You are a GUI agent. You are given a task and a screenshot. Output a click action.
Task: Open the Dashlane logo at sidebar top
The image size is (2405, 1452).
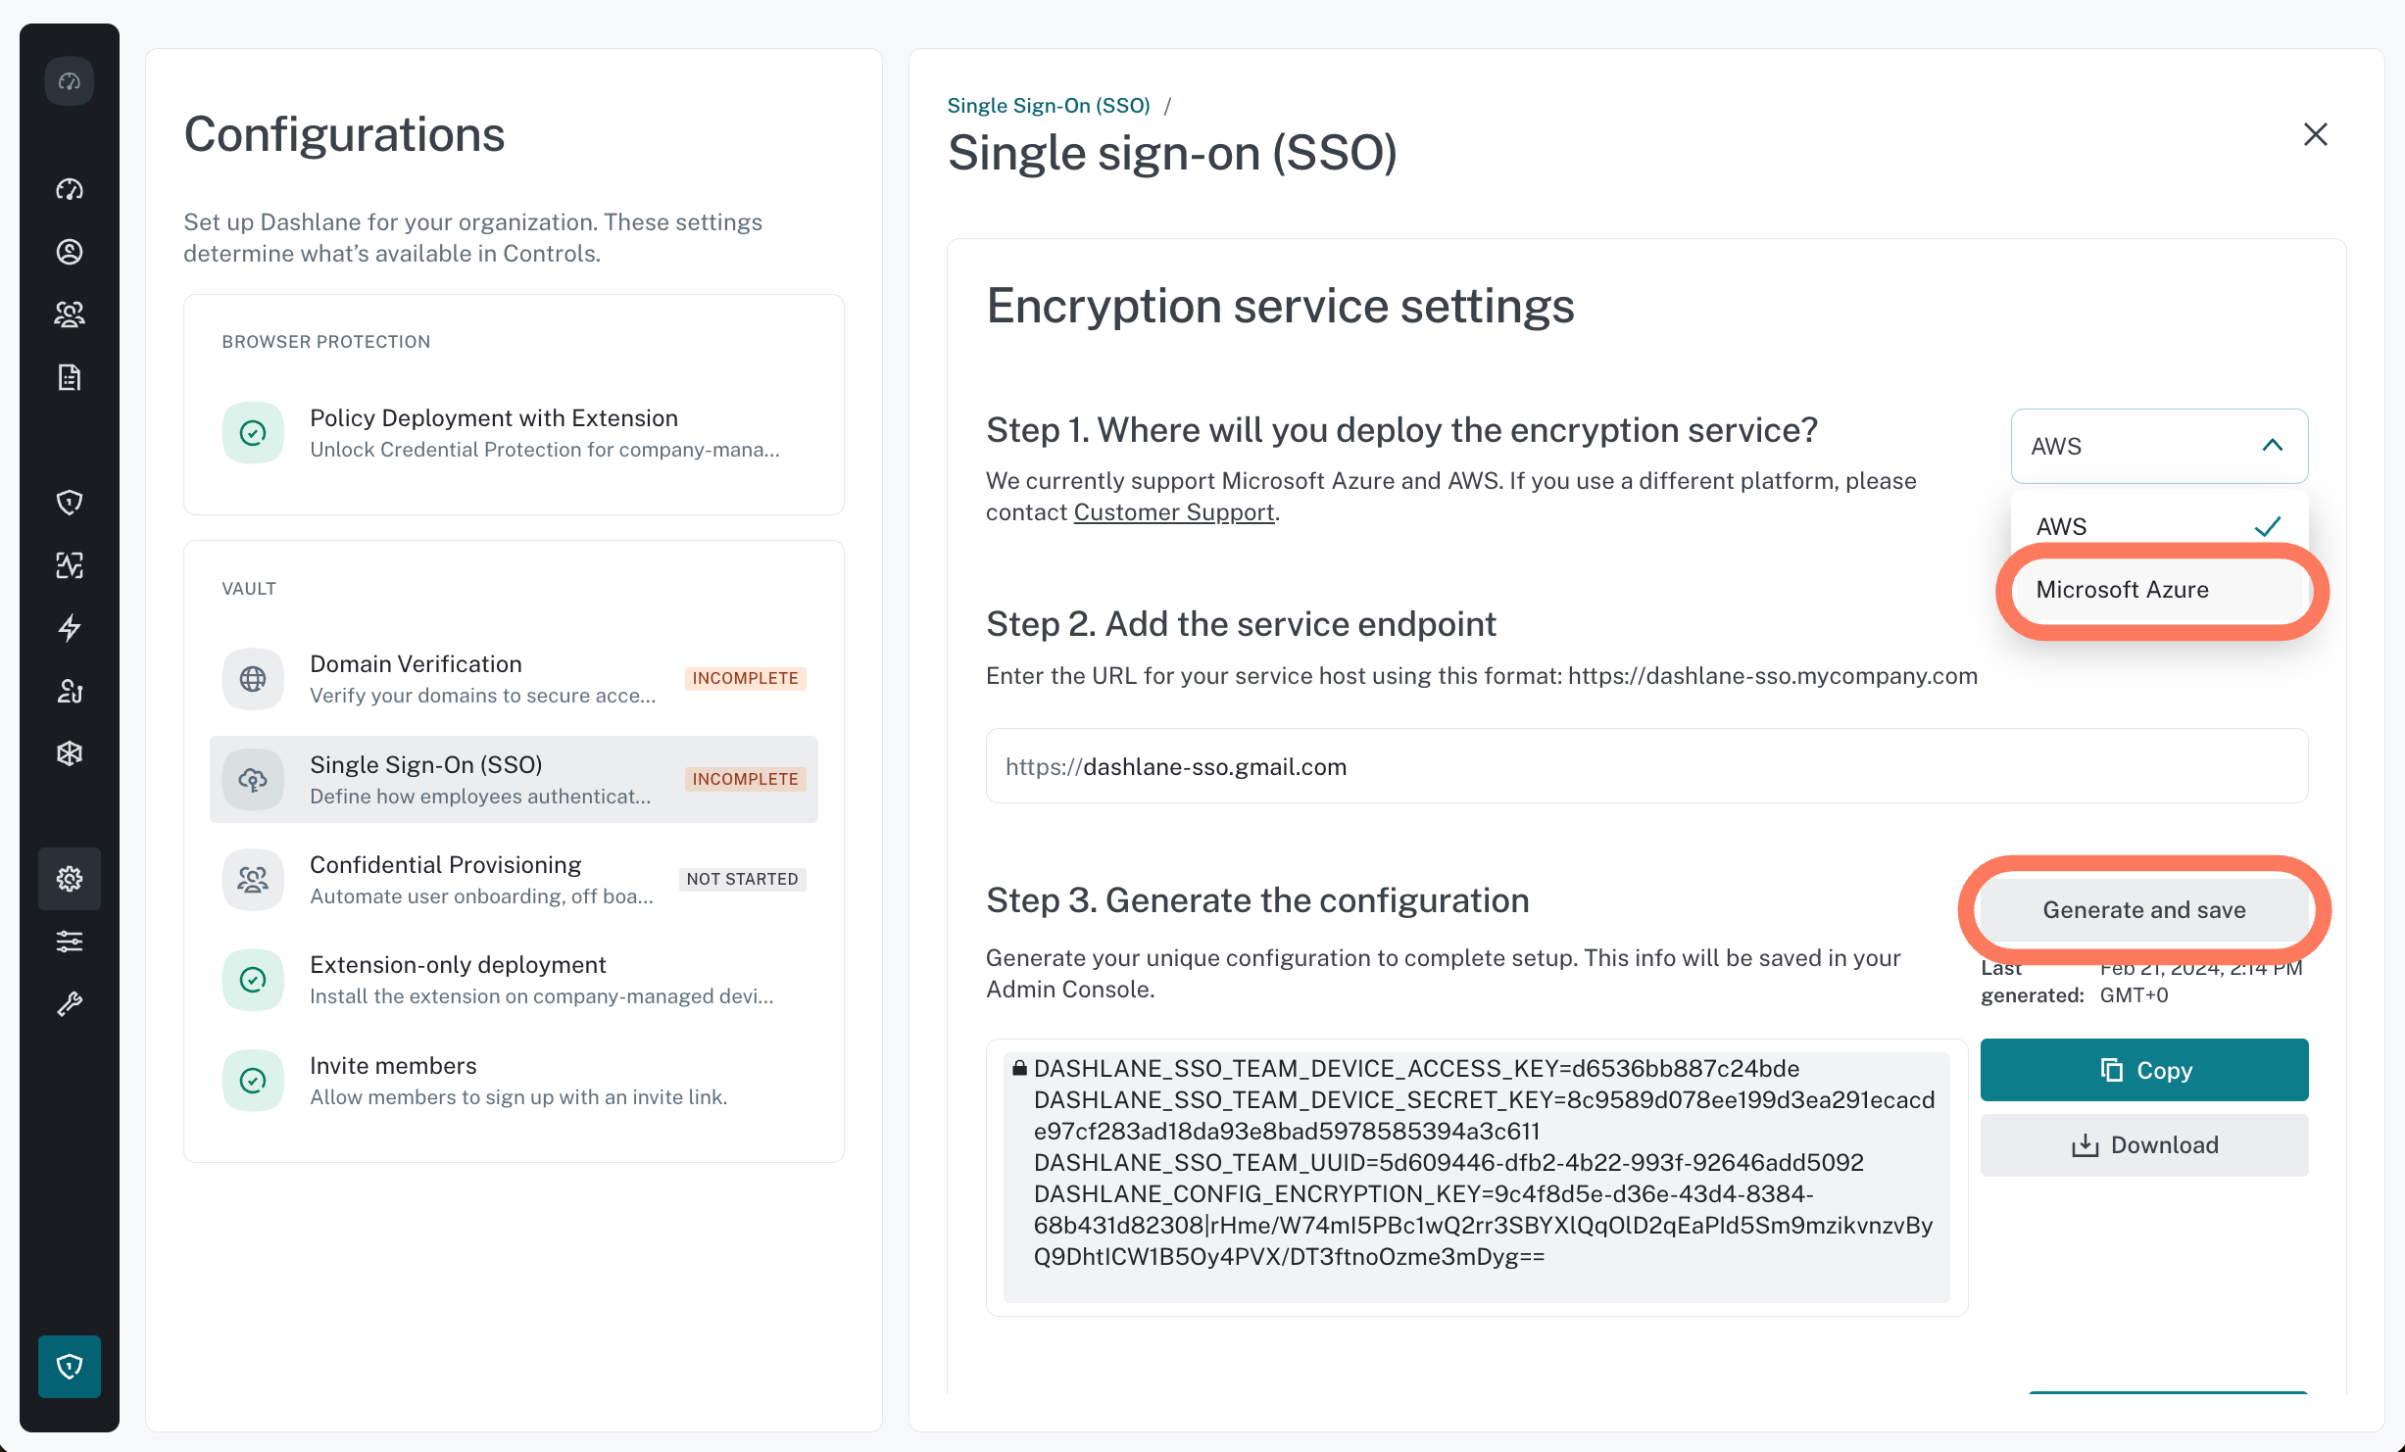tap(70, 81)
